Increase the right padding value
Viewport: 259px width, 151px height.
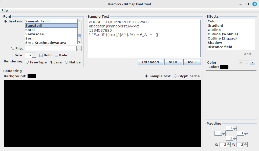tap(246, 132)
